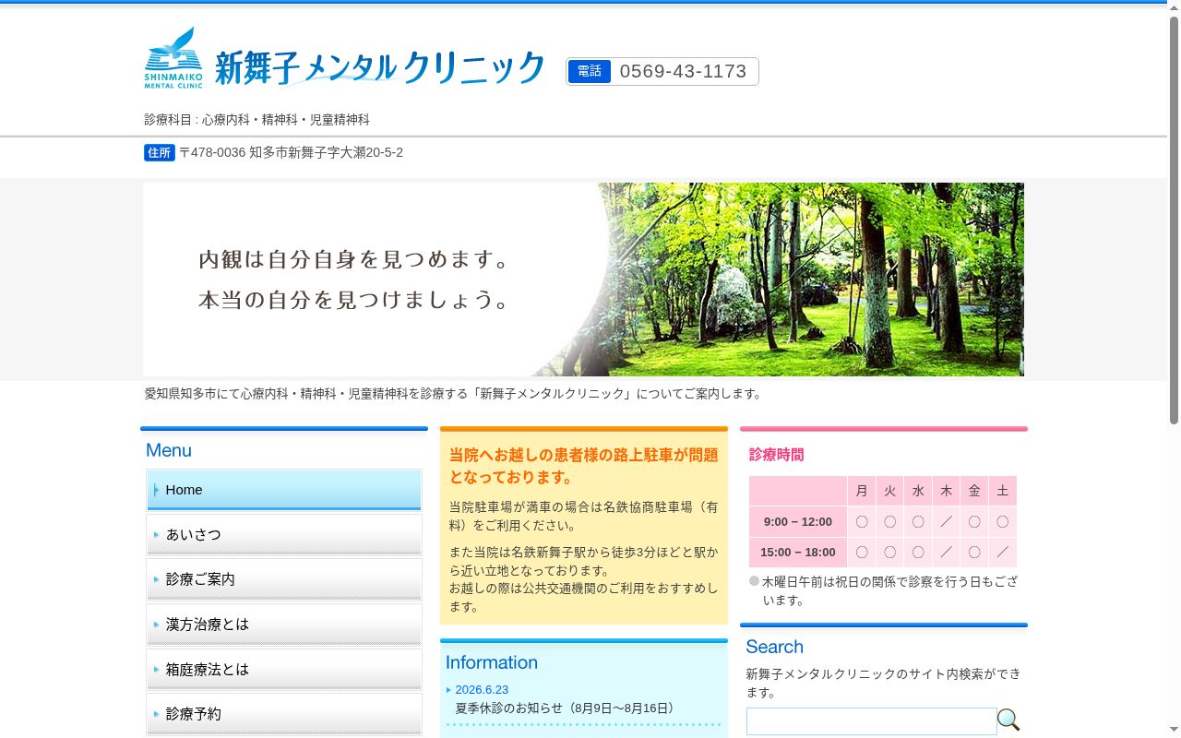
Task: Click the Shinmaiko Mental Clinic bird logo
Action: pyautogui.click(x=173, y=57)
